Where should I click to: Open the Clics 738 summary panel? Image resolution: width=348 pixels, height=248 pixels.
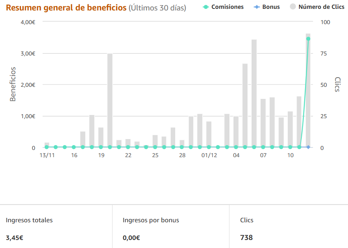[x=289, y=226]
